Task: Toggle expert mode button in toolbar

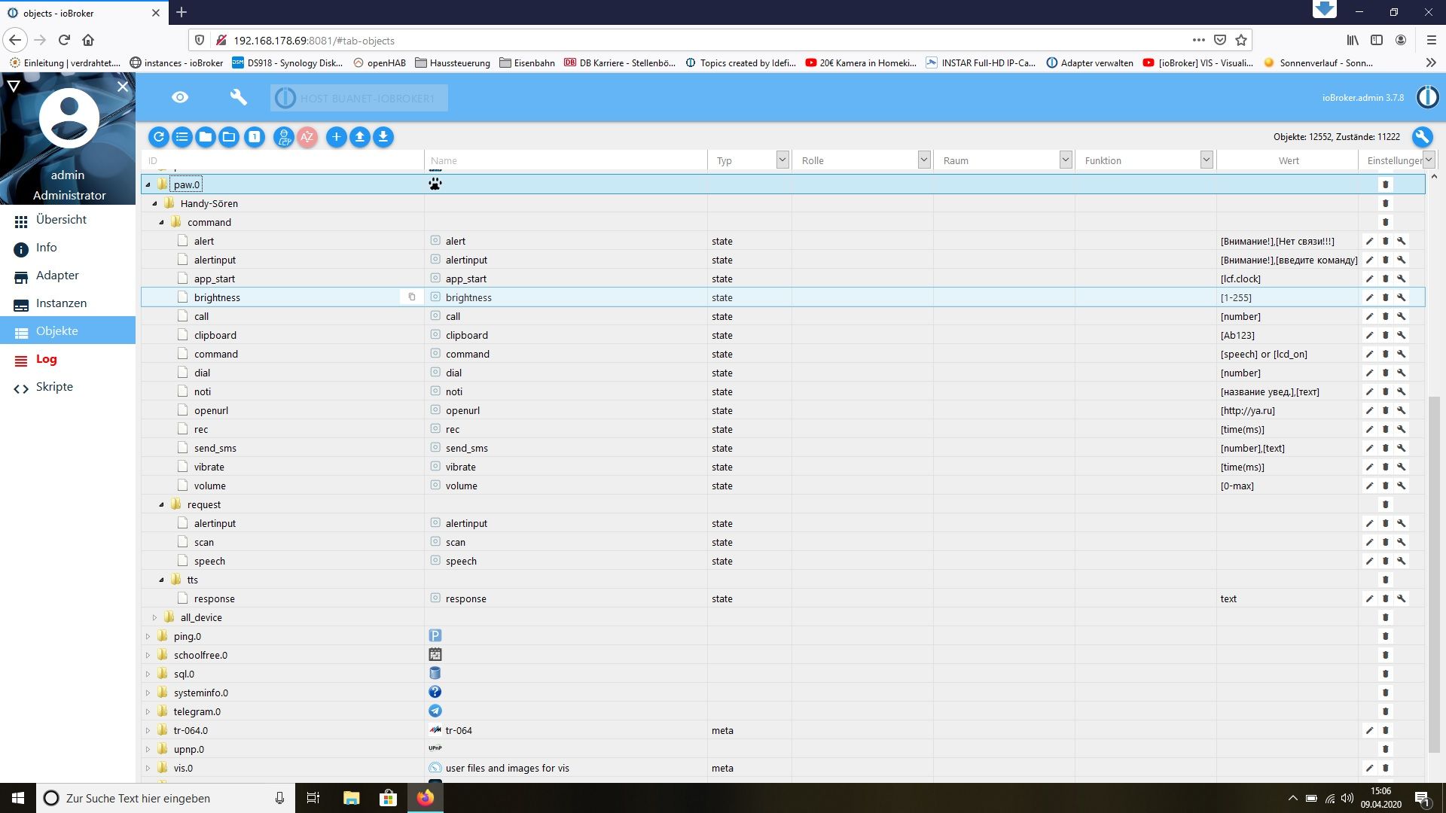Action: [x=284, y=137]
